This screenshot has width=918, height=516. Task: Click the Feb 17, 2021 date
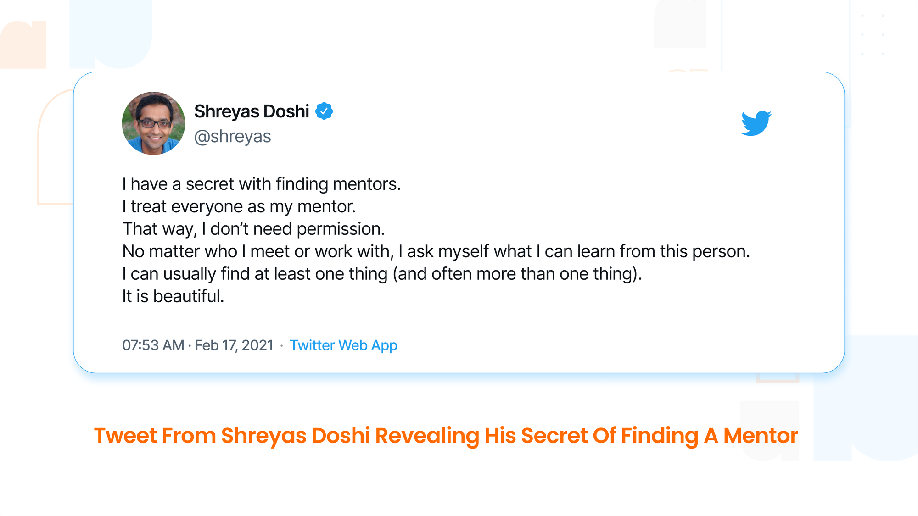pos(234,345)
